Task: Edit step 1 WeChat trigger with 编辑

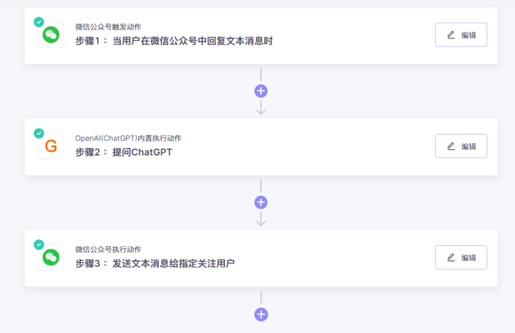Action: [x=460, y=35]
